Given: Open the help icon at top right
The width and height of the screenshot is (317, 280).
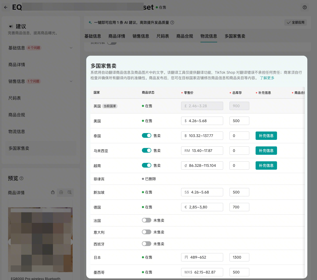Looking at the screenshot, I should pyautogui.click(x=304, y=7).
